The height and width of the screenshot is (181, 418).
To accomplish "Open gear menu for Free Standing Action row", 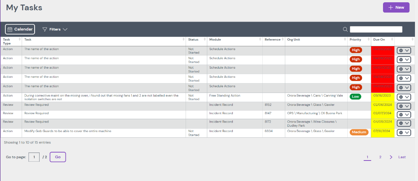I will [x=404, y=97].
